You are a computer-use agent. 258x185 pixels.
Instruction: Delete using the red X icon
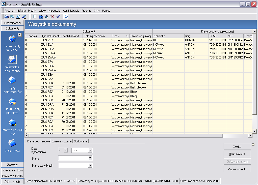pos(52,17)
